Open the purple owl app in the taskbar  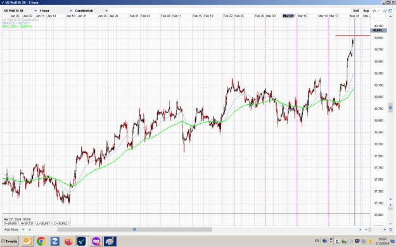(96, 241)
